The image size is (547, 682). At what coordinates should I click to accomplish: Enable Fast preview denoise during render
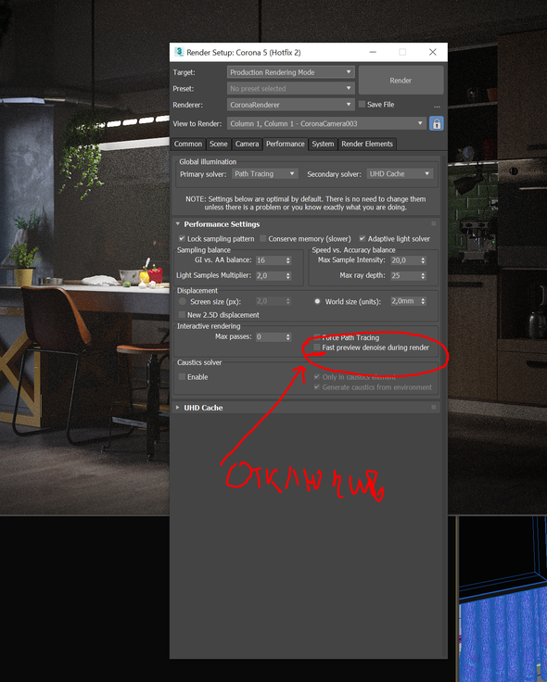tap(317, 347)
